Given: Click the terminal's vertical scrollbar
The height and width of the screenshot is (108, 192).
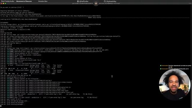Looking at the screenshot, I should click(191, 94).
